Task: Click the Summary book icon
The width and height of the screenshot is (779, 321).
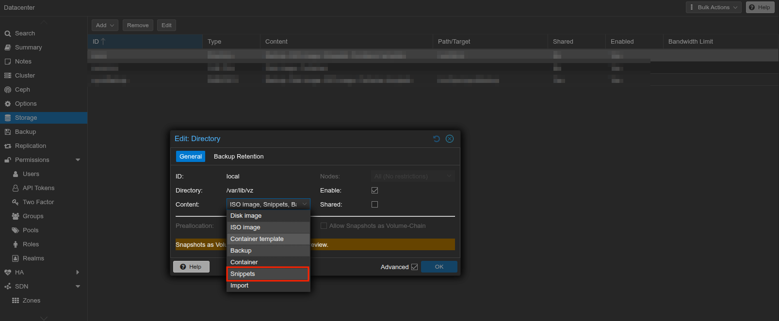Action: click(8, 48)
